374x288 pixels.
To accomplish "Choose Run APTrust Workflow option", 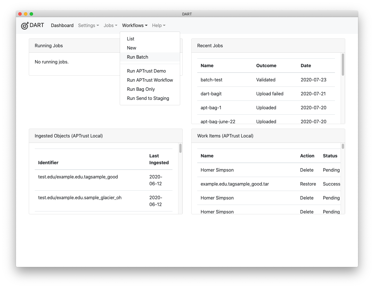I will pos(150,80).
